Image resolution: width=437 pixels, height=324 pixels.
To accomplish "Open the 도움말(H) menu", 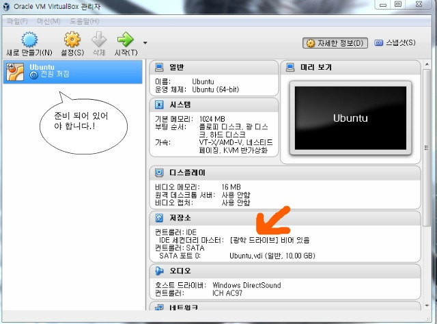I will pos(84,21).
